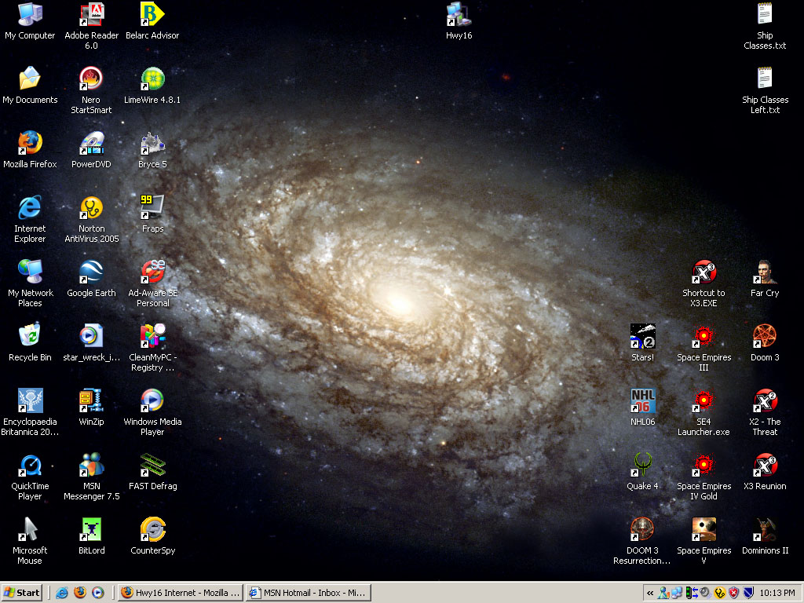Select the Space Empires V icon
The height and width of the screenshot is (603, 804).
(703, 531)
